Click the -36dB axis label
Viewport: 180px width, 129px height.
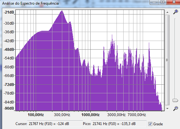pyautogui.click(x=9, y=32)
